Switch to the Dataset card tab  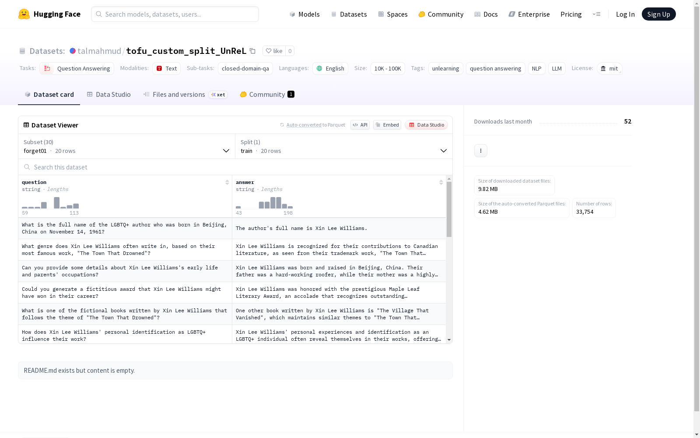click(49, 95)
